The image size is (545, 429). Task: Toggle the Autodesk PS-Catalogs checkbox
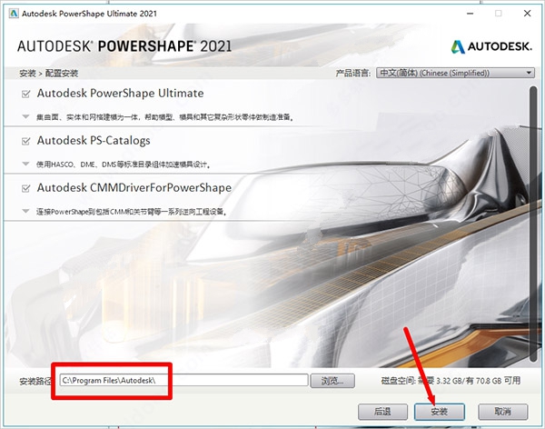(x=25, y=141)
